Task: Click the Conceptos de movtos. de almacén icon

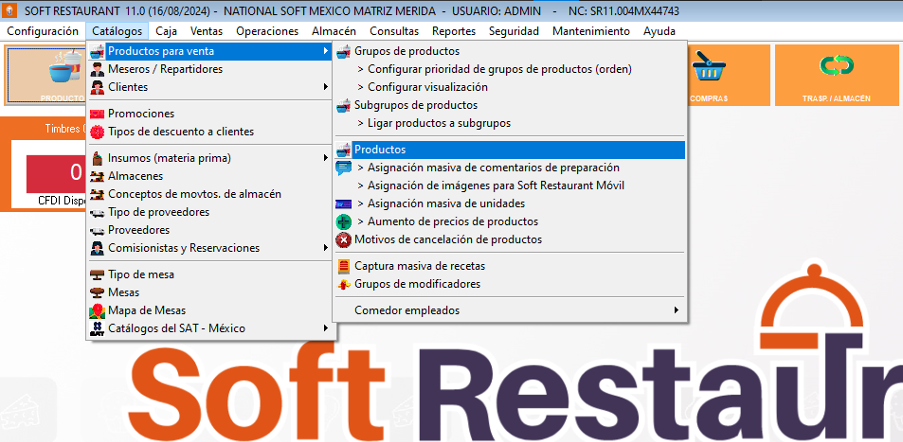Action: [x=98, y=194]
